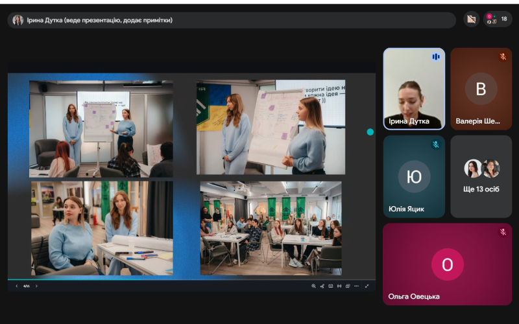This screenshot has width=519, height=324.
Task: Go to the previous slide with left arrow
Action: [17, 286]
